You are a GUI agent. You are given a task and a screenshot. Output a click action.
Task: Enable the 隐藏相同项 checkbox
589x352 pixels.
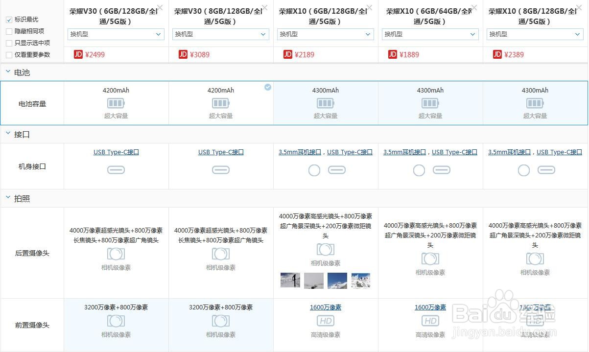pos(9,31)
